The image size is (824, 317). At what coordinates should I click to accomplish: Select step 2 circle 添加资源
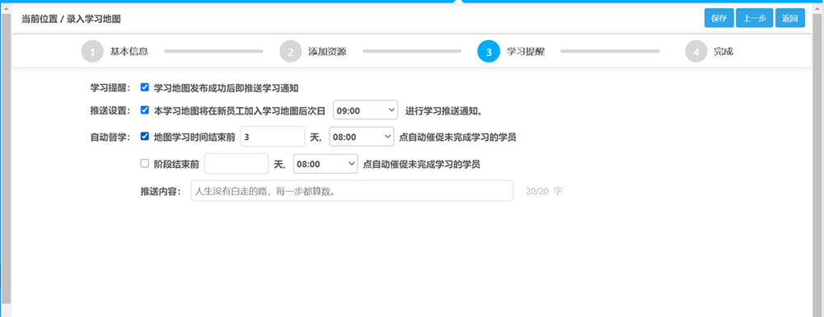(291, 51)
